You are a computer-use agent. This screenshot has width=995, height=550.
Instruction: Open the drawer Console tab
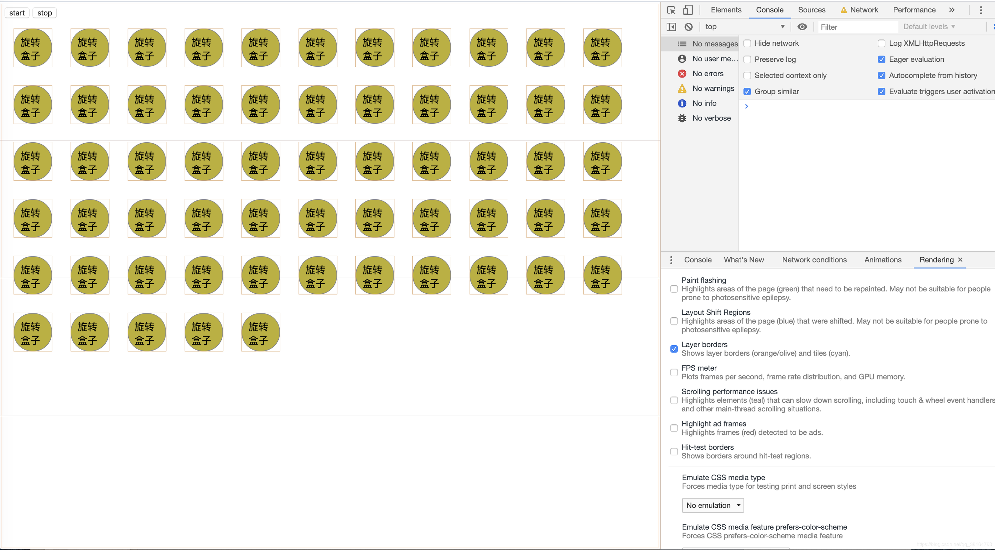[698, 260]
